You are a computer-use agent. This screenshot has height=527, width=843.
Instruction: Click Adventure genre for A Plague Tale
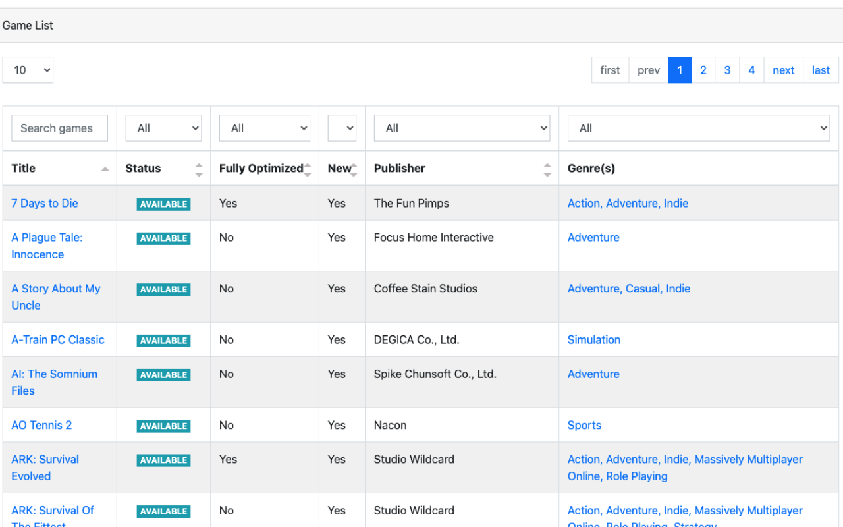coord(593,237)
